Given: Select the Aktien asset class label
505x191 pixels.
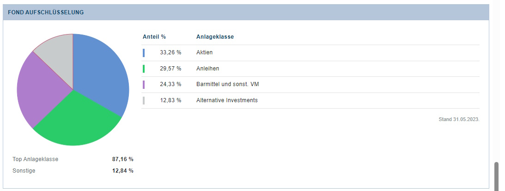Looking at the screenshot, I should pyautogui.click(x=204, y=53).
